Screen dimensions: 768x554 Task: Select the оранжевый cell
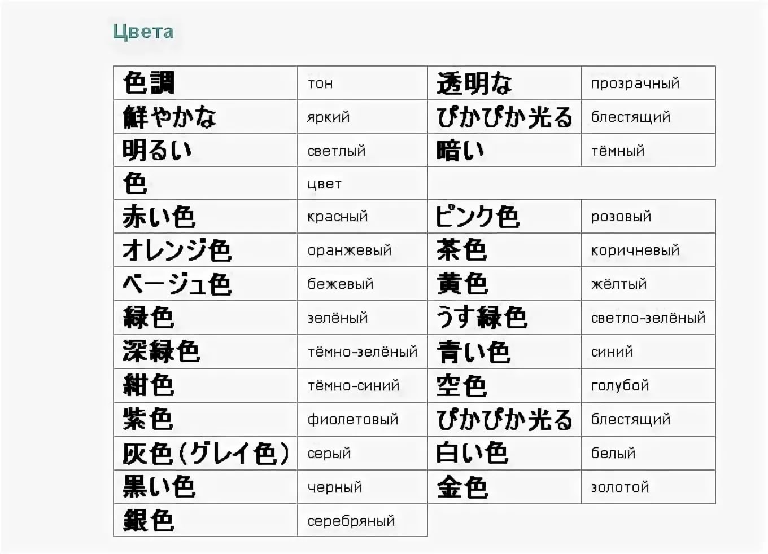pyautogui.click(x=363, y=250)
